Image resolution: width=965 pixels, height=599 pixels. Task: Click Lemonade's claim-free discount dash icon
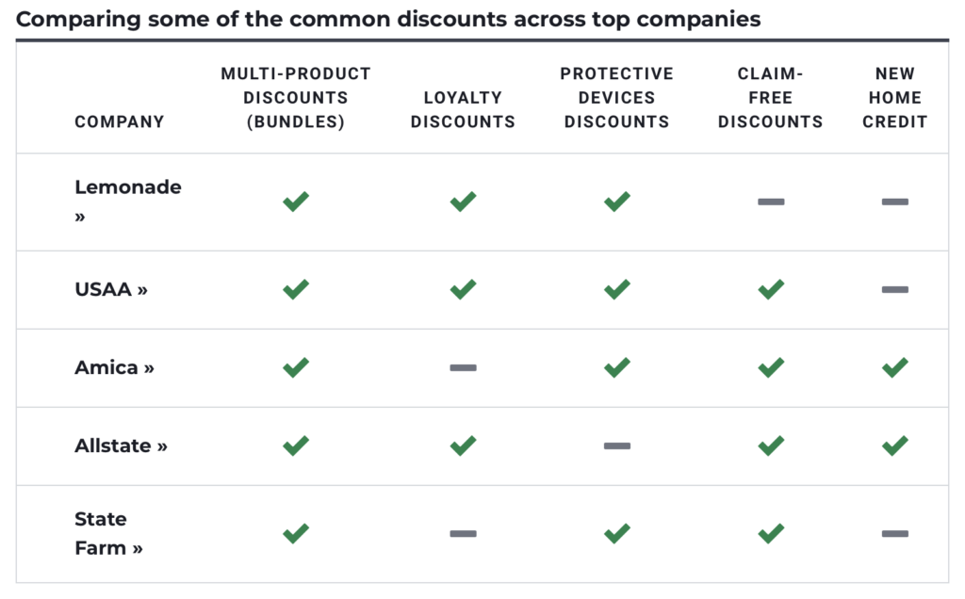pyautogui.click(x=771, y=202)
